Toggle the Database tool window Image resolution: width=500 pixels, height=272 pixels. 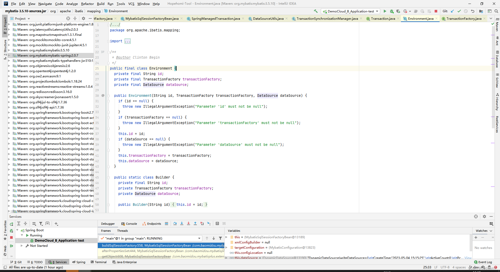(x=497, y=59)
